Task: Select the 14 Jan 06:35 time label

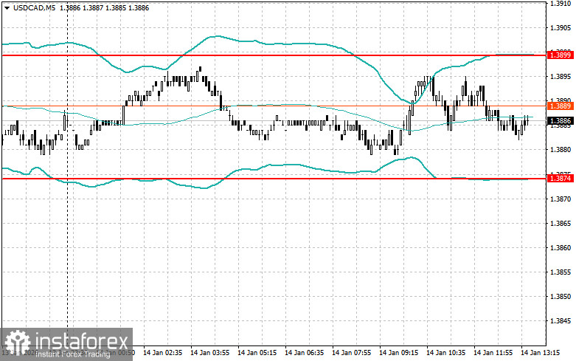Action: pyautogui.click(x=304, y=353)
